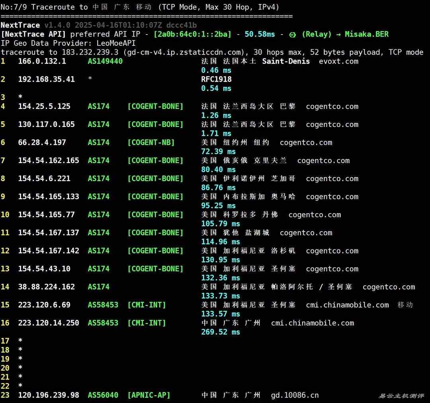430x403 pixels.
Task: Click the asterisk on hop 17
Action: [20, 341]
